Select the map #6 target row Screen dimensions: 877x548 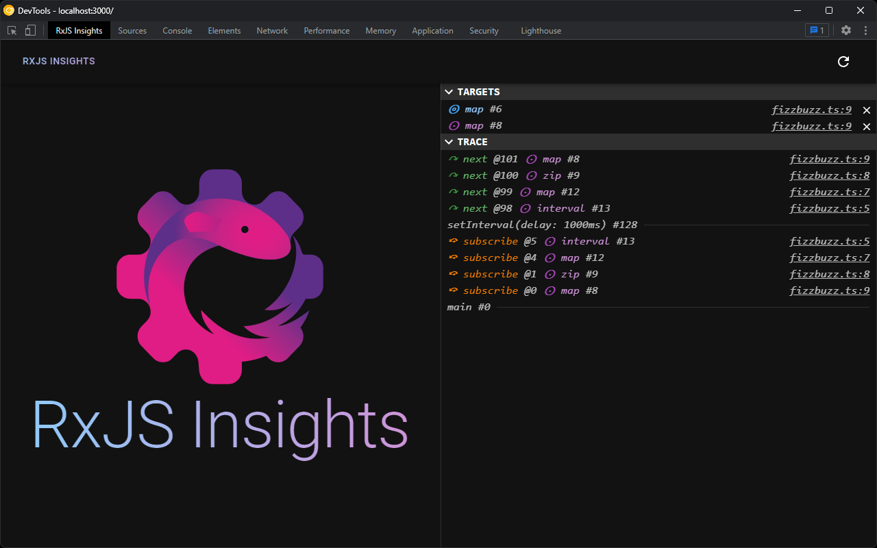[659, 110]
